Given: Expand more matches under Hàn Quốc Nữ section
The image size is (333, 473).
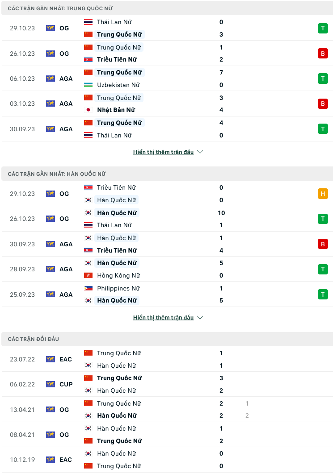Looking at the screenshot, I should coord(163,318).
